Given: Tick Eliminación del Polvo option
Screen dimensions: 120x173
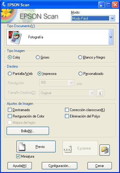Looking at the screenshot, I should point(67,116).
